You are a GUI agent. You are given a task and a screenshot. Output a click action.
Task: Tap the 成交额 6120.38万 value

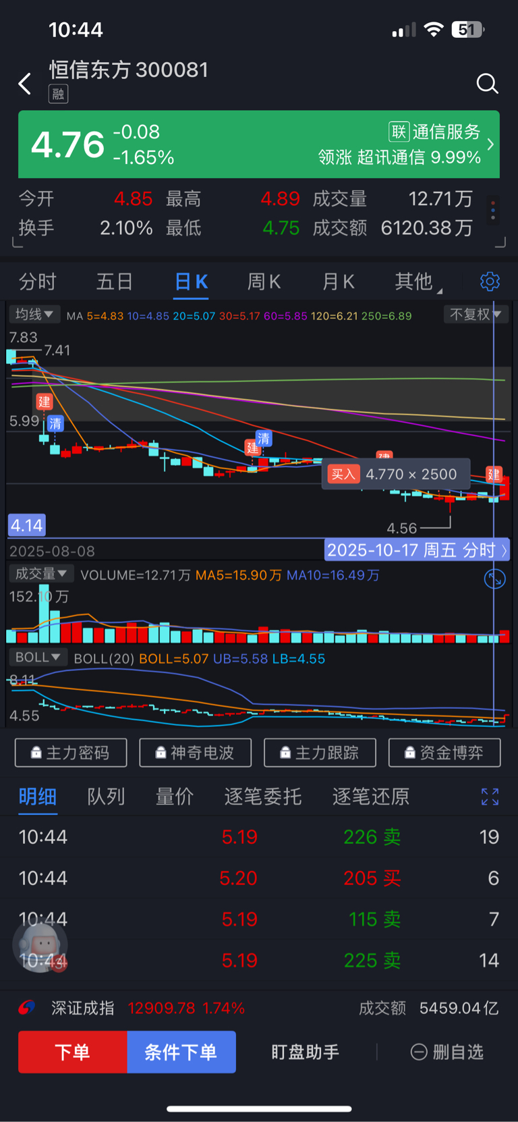426,228
